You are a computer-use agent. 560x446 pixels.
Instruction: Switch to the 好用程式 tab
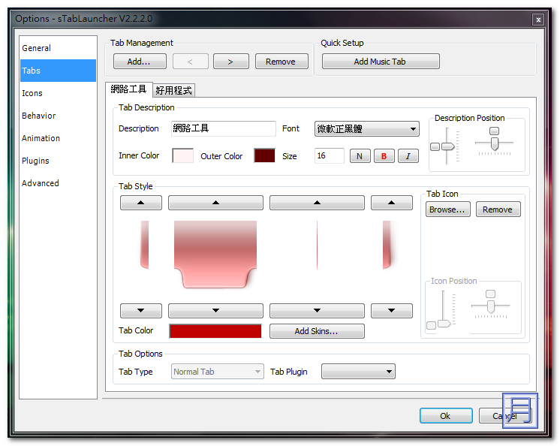point(173,90)
